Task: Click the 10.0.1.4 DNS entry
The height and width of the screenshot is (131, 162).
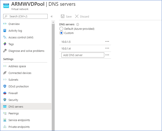Action: [x=66, y=48]
